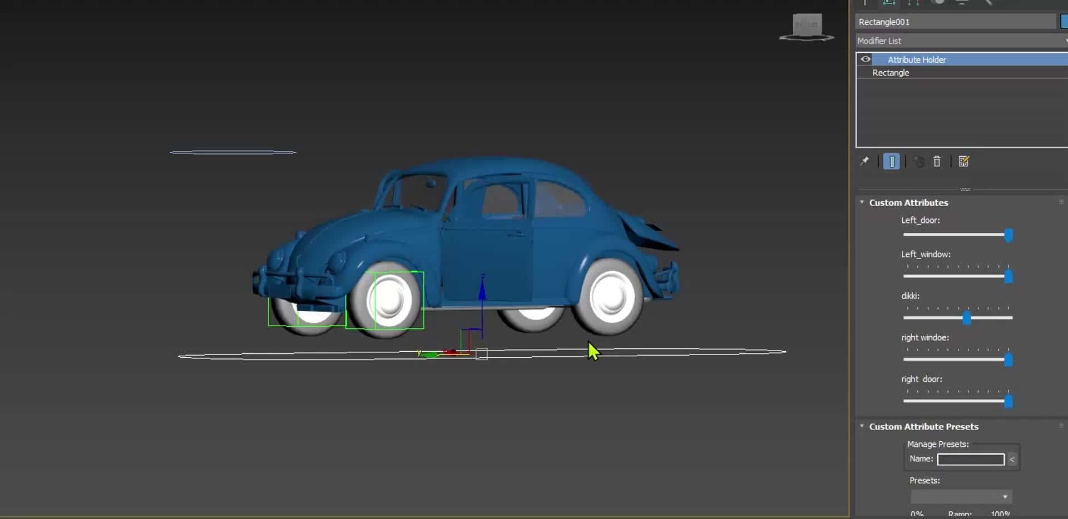Click the Name input field under Manage Presets
Image resolution: width=1068 pixels, height=519 pixels.
(970, 459)
